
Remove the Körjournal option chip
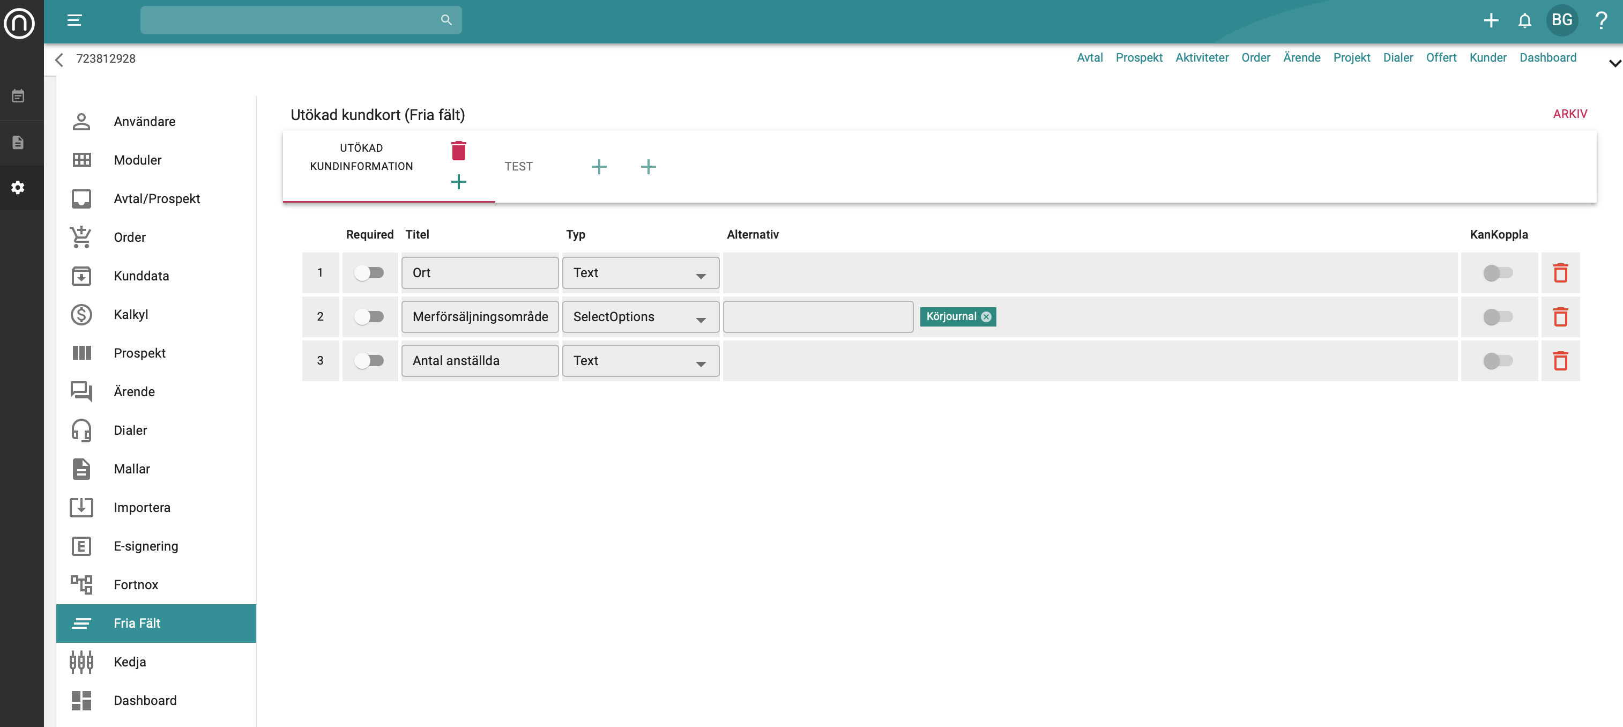point(986,317)
